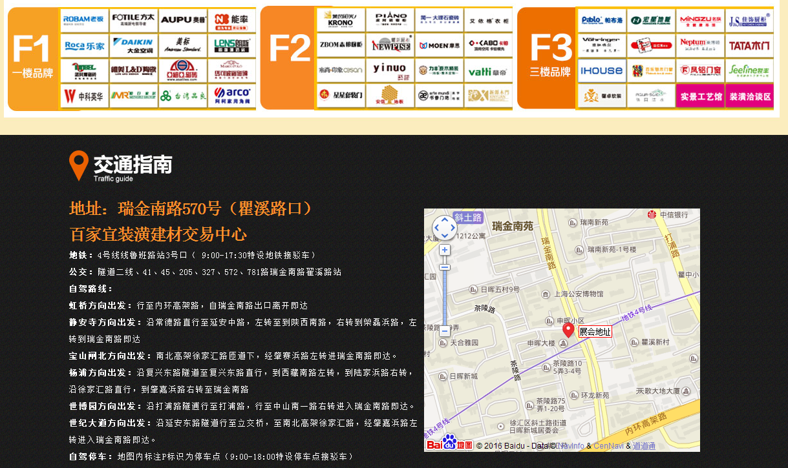Click the Neptum brand logo
Viewport: 788px width, 468px height.
click(700, 45)
